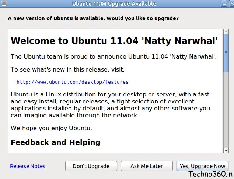Open the ubuntu.com desktop features link
Image resolution: width=234 pixels, height=179 pixels.
pyautogui.click(x=73, y=82)
